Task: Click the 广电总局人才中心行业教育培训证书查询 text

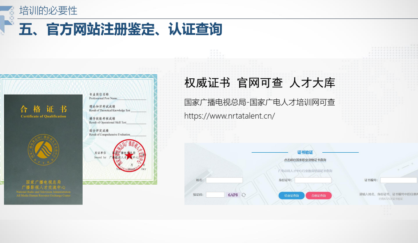Action: coord(305,171)
